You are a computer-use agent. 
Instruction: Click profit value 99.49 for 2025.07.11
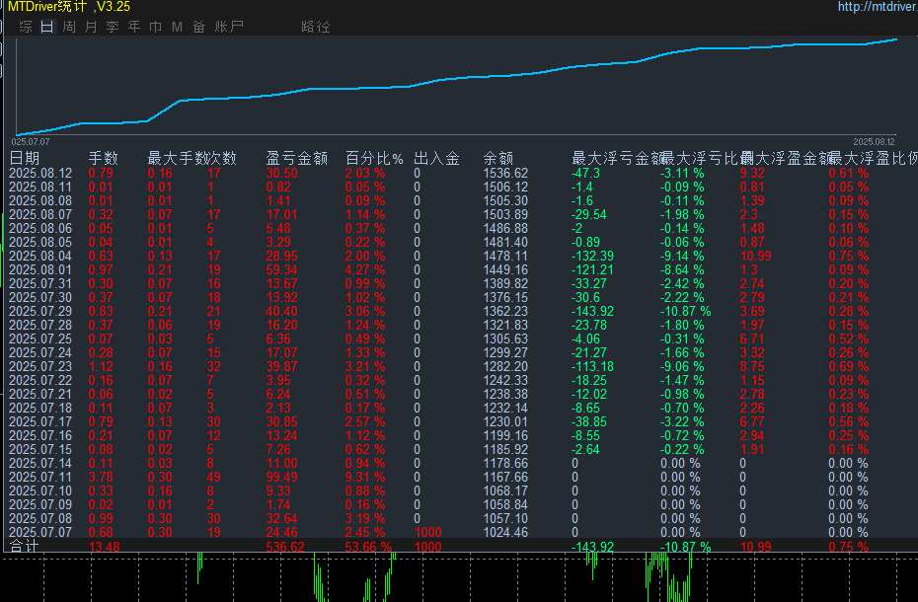(x=281, y=478)
